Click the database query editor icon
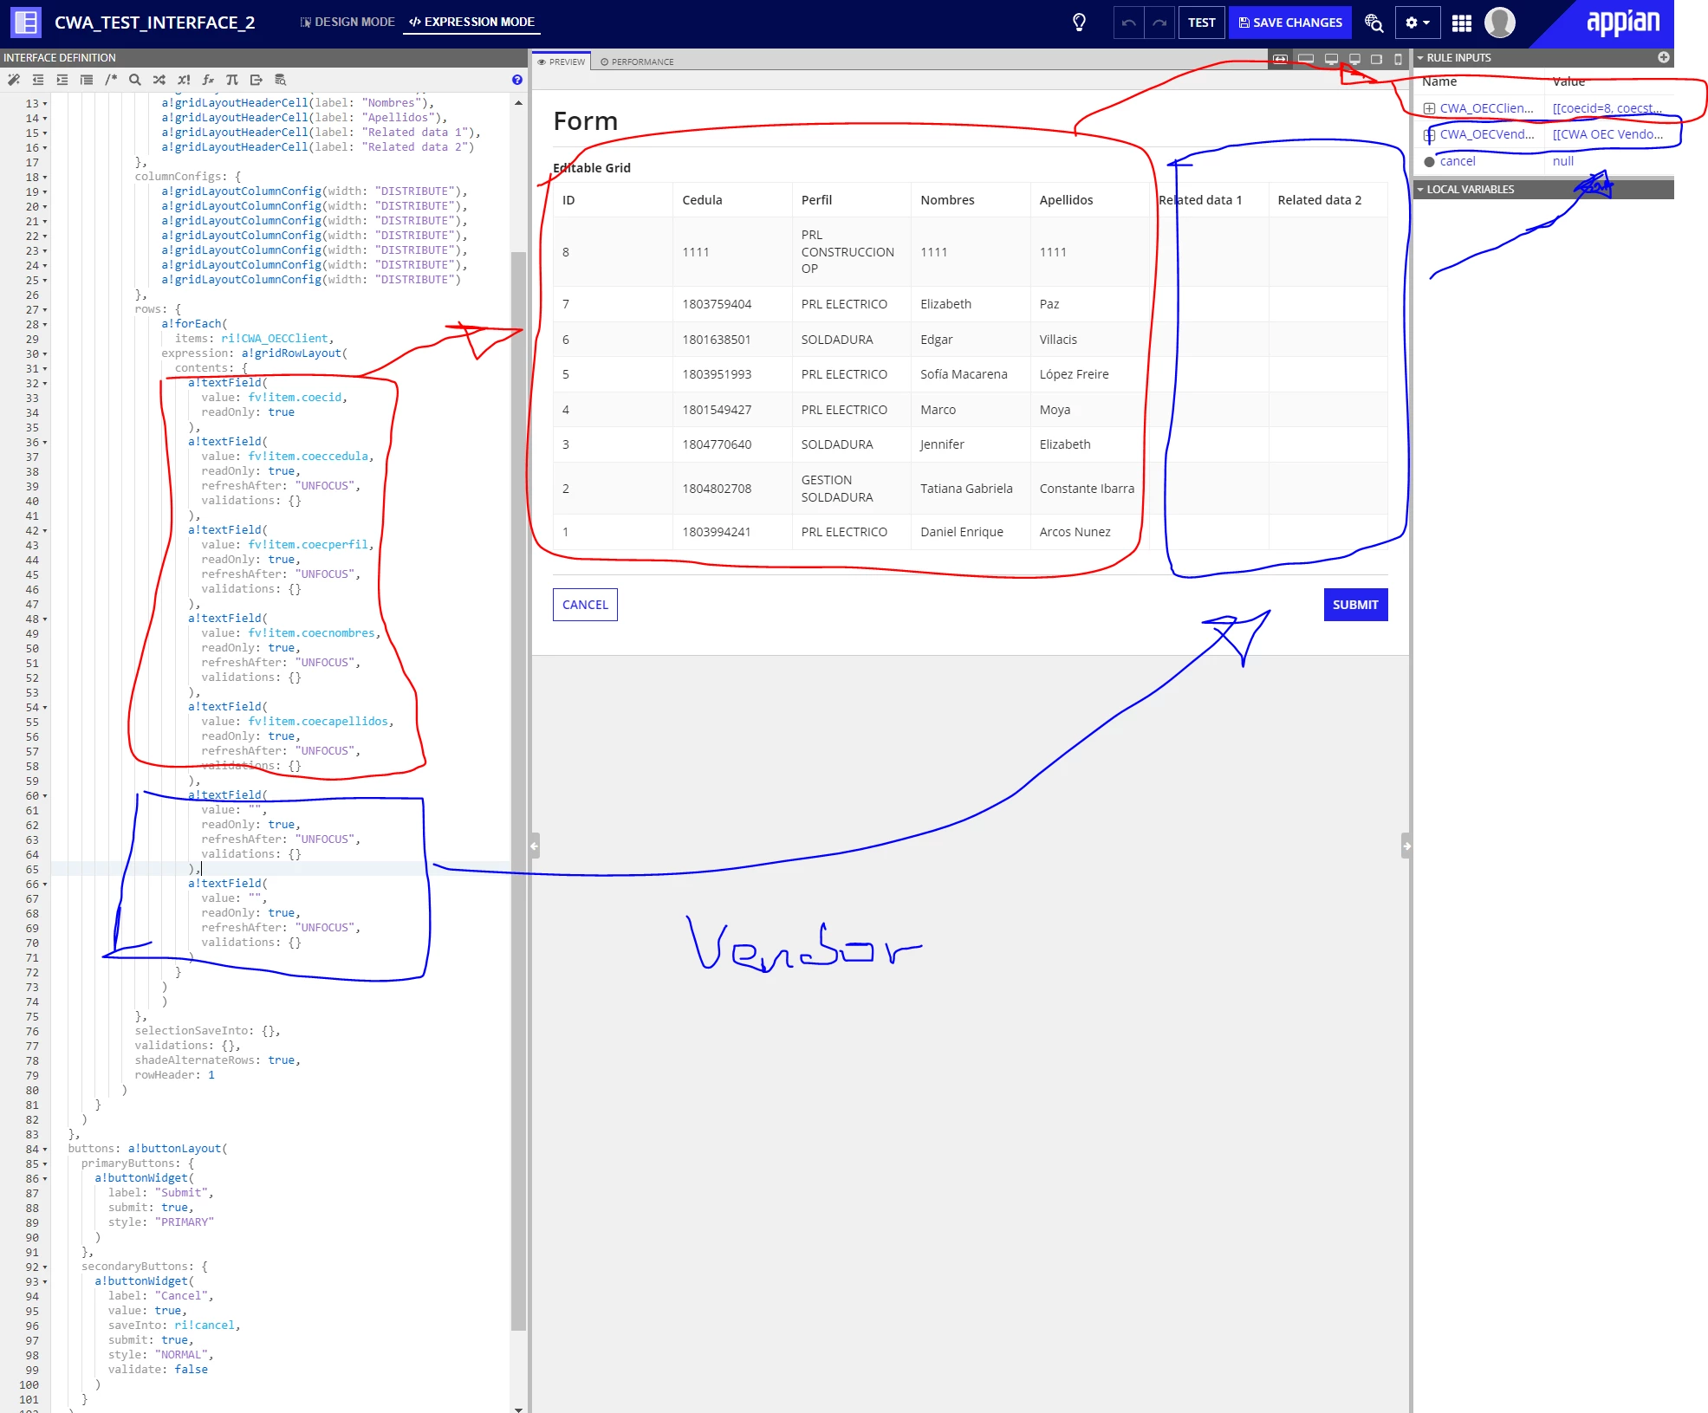This screenshot has width=1708, height=1413. tap(281, 80)
